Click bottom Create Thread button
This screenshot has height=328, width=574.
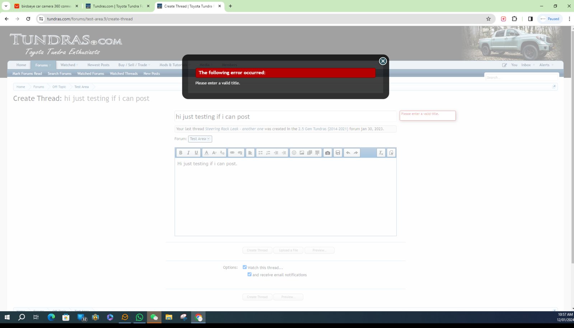click(x=257, y=297)
